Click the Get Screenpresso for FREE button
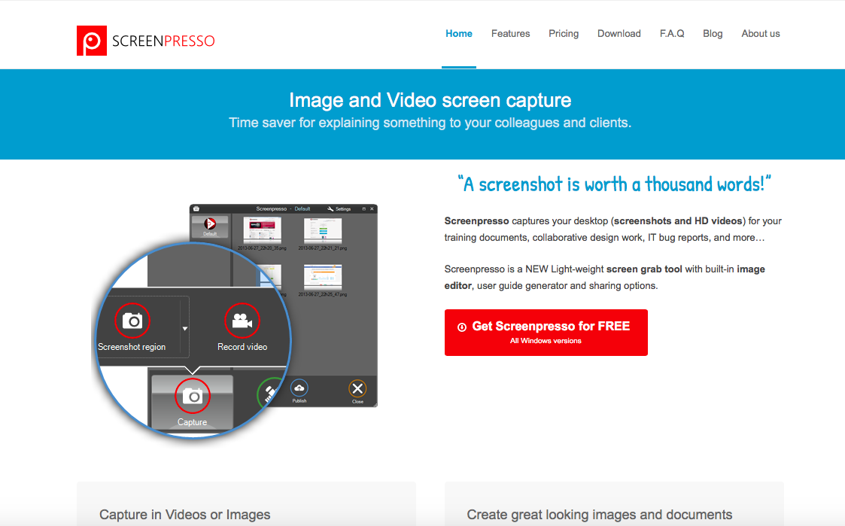The image size is (845, 526). click(546, 333)
